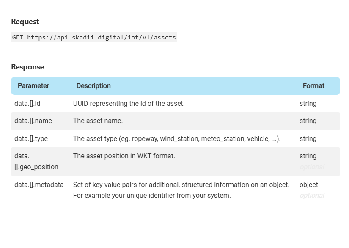Click "The asset name." description
Image resolution: width=349 pixels, height=248 pixels.
98,121
